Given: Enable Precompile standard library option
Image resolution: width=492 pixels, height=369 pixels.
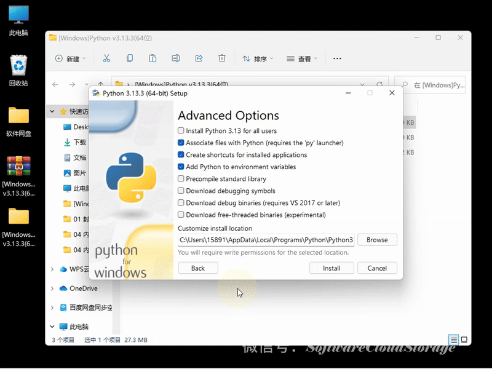Looking at the screenshot, I should [x=181, y=179].
